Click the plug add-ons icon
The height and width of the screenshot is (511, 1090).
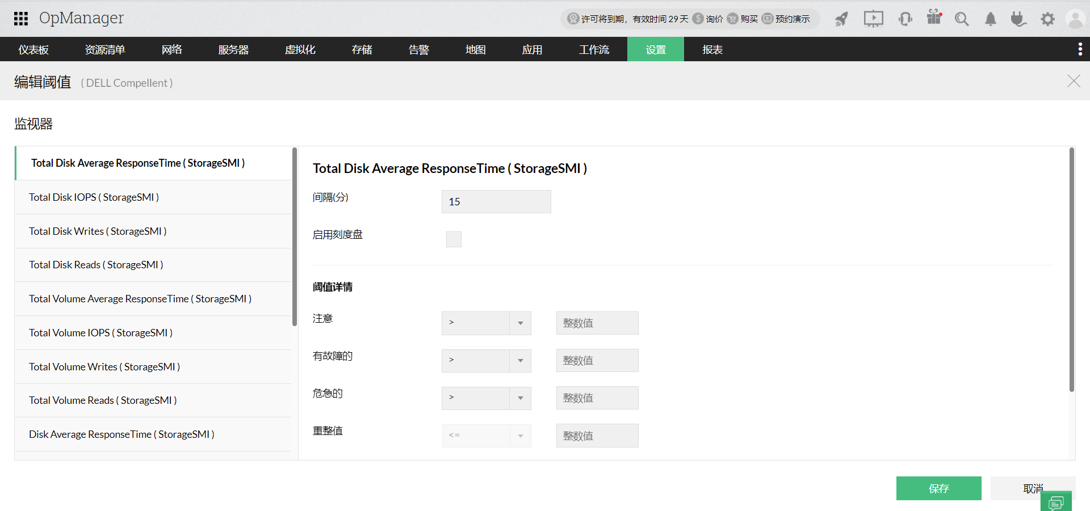[x=1018, y=19]
